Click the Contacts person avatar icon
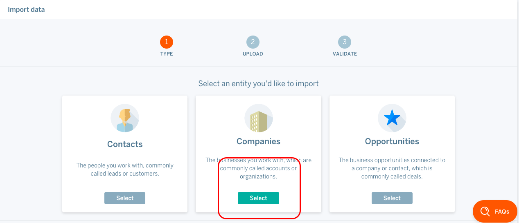 125,118
